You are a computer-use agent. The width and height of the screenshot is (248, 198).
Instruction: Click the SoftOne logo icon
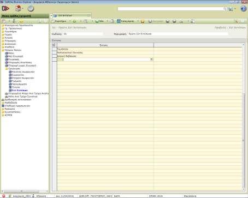click(x=5, y=9)
